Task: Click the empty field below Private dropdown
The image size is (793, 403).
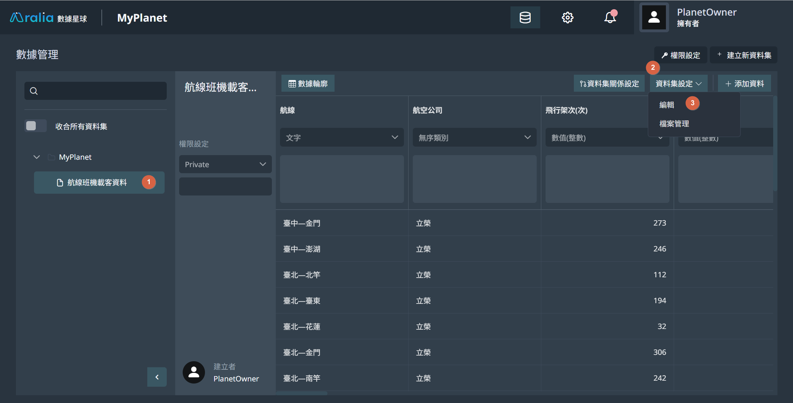Action: [x=225, y=187]
